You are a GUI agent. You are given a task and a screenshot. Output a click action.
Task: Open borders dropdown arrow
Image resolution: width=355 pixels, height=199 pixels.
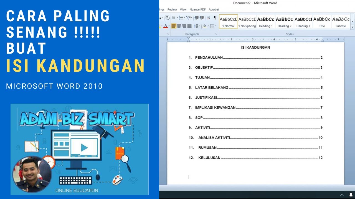[x=215, y=26]
